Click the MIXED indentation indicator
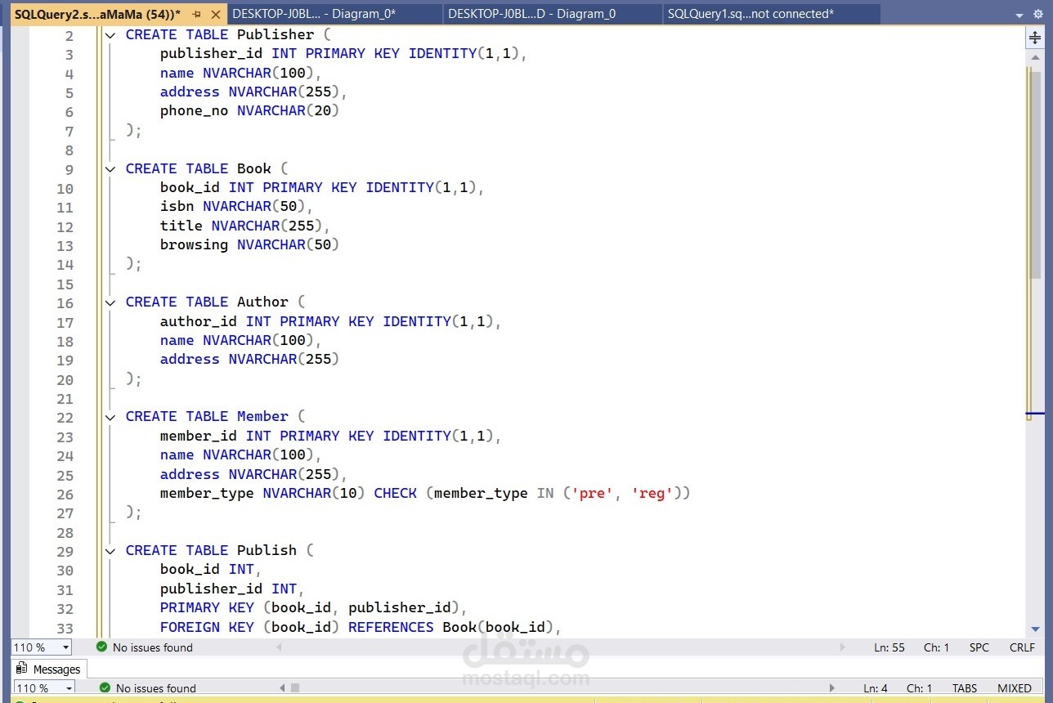This screenshot has width=1053, height=703. coord(1014,687)
